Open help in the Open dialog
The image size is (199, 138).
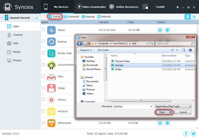click(x=190, y=50)
